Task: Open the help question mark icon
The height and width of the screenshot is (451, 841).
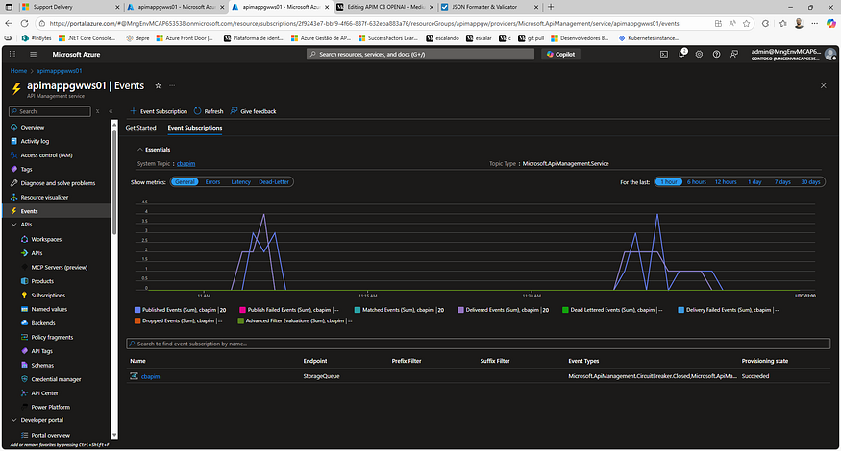Action: point(717,54)
